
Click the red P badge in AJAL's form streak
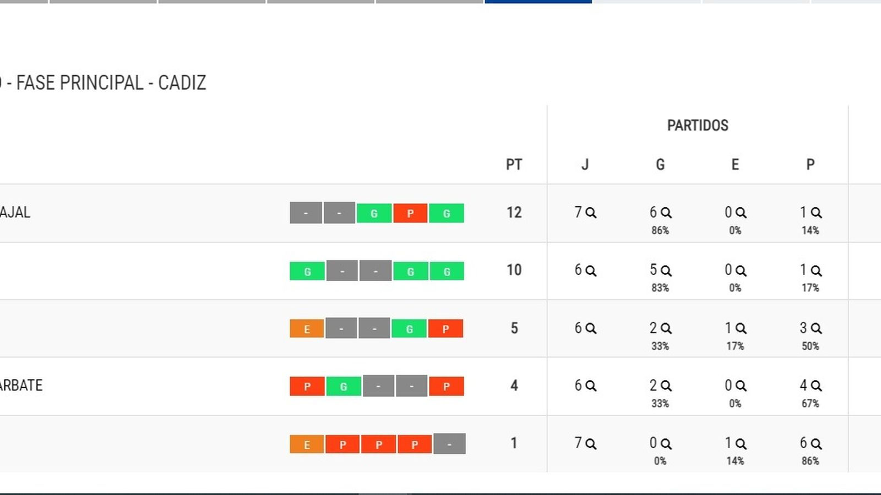[x=410, y=213]
